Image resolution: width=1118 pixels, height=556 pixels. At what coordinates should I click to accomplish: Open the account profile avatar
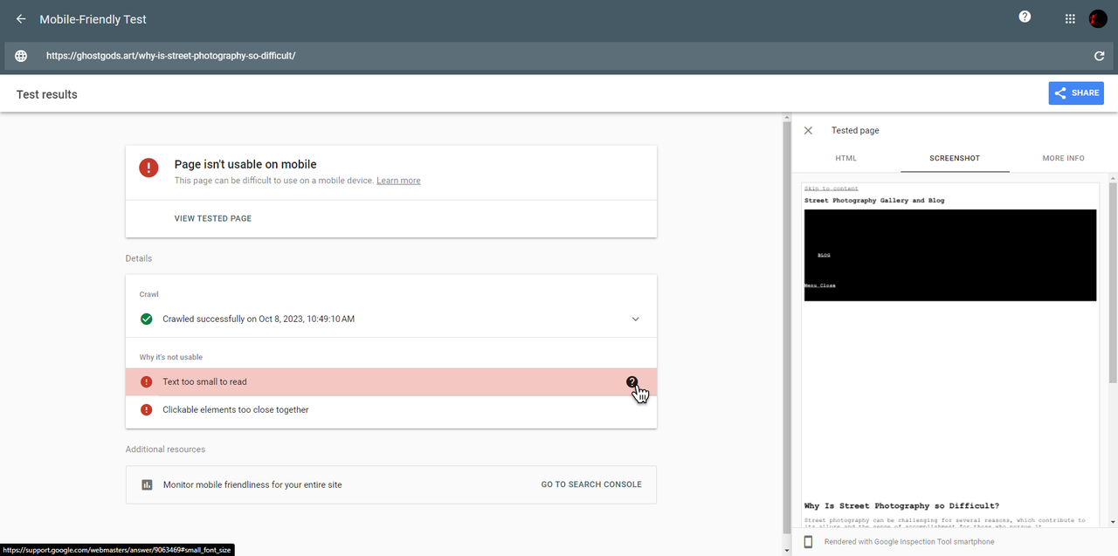coord(1098,19)
